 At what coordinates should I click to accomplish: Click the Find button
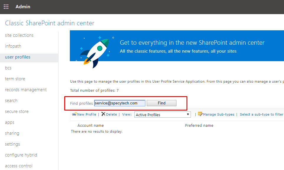(x=161, y=103)
